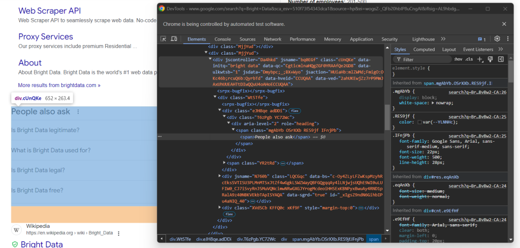Open search?q source link for .mgAbYb rule
Viewport: 520px width, 248px height.
[477, 92]
